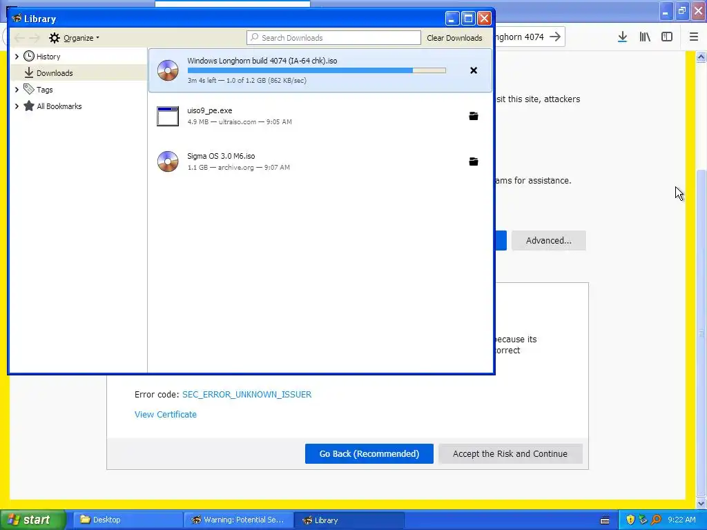This screenshot has width=707, height=530.
Task: Open the Firefox hamburger menu
Action: pyautogui.click(x=694, y=37)
